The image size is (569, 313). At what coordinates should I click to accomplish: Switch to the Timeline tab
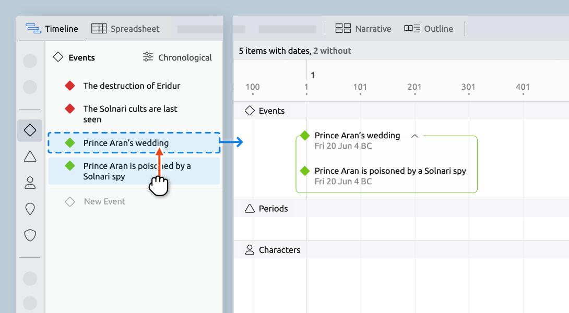click(52, 29)
